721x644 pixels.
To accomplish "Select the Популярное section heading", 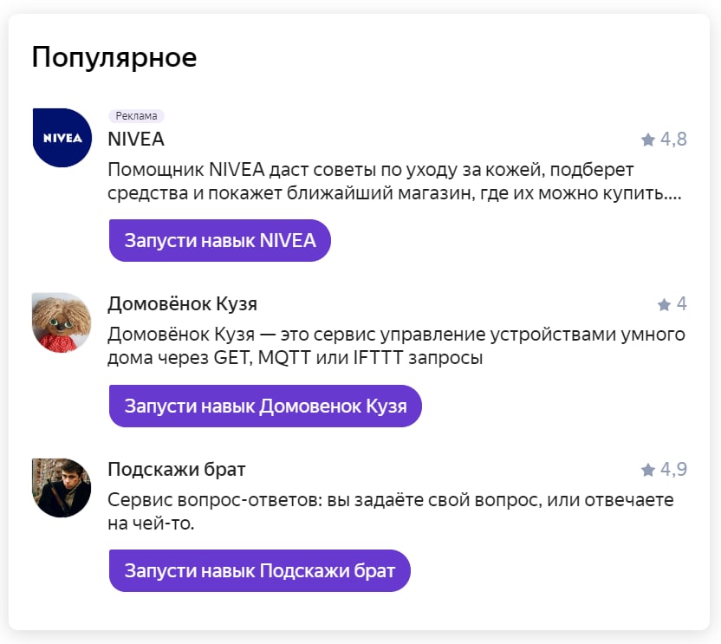I will pyautogui.click(x=114, y=58).
